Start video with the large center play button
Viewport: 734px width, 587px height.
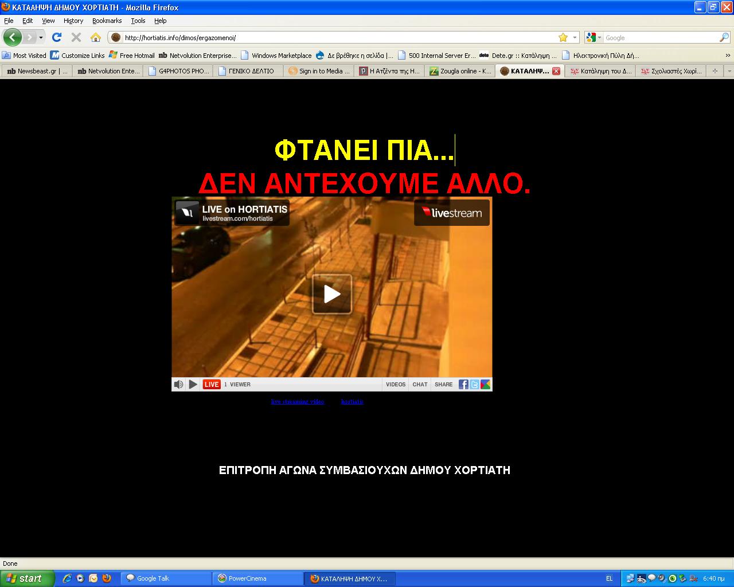pos(332,294)
